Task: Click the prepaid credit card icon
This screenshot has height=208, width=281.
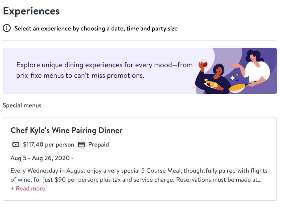Action: [x=81, y=144]
